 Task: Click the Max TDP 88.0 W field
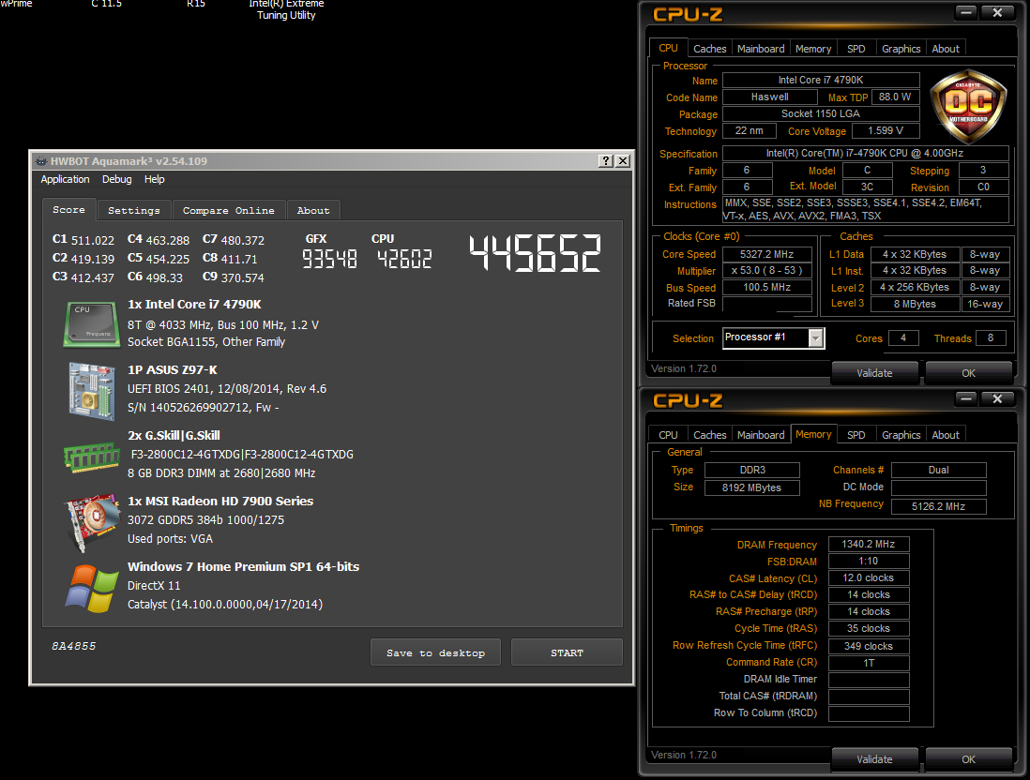(x=895, y=97)
